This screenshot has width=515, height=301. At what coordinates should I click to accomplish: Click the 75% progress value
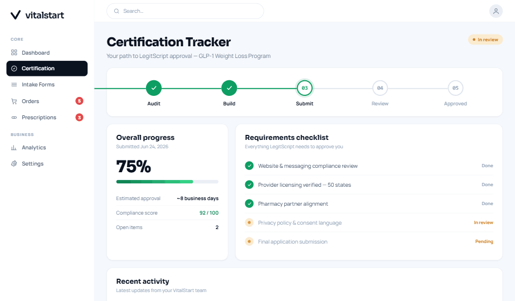coord(134,166)
